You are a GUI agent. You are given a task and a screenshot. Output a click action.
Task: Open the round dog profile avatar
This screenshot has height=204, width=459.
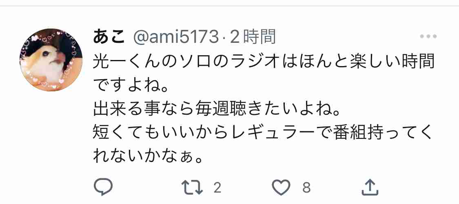pos(51,60)
